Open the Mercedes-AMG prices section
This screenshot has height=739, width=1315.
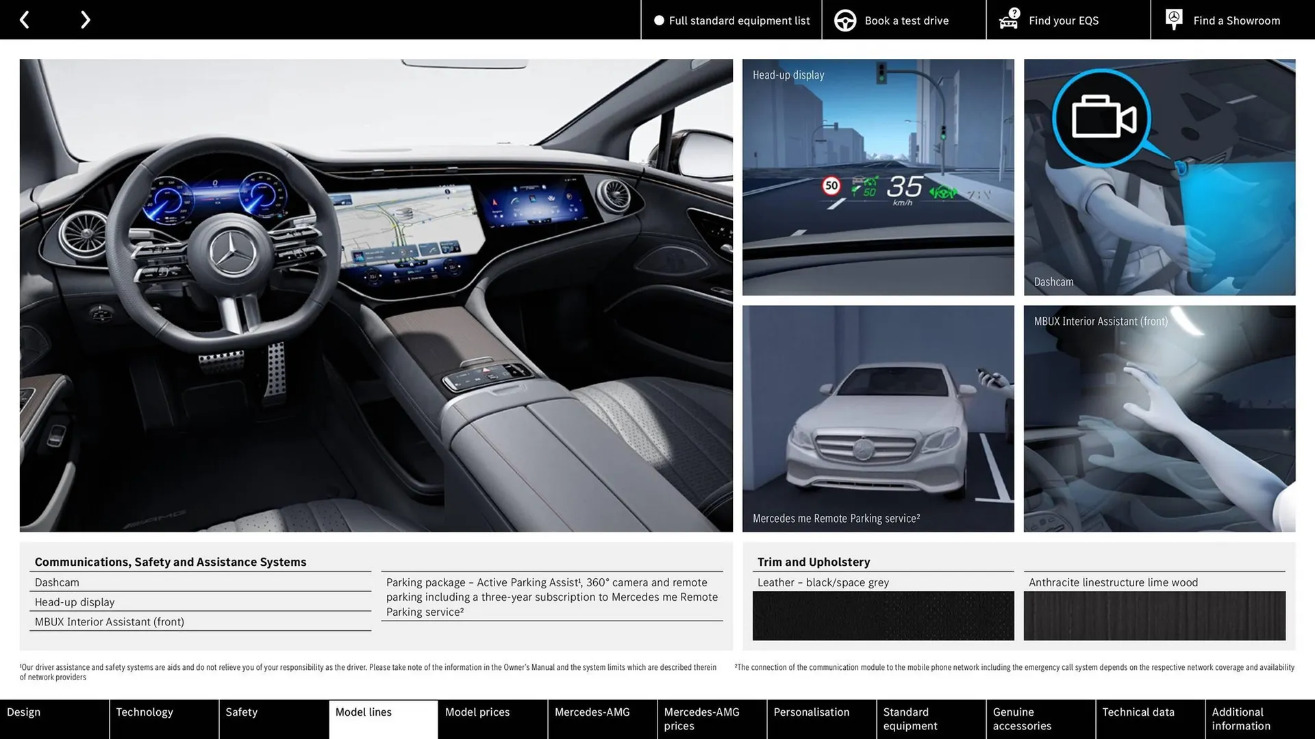pos(701,718)
